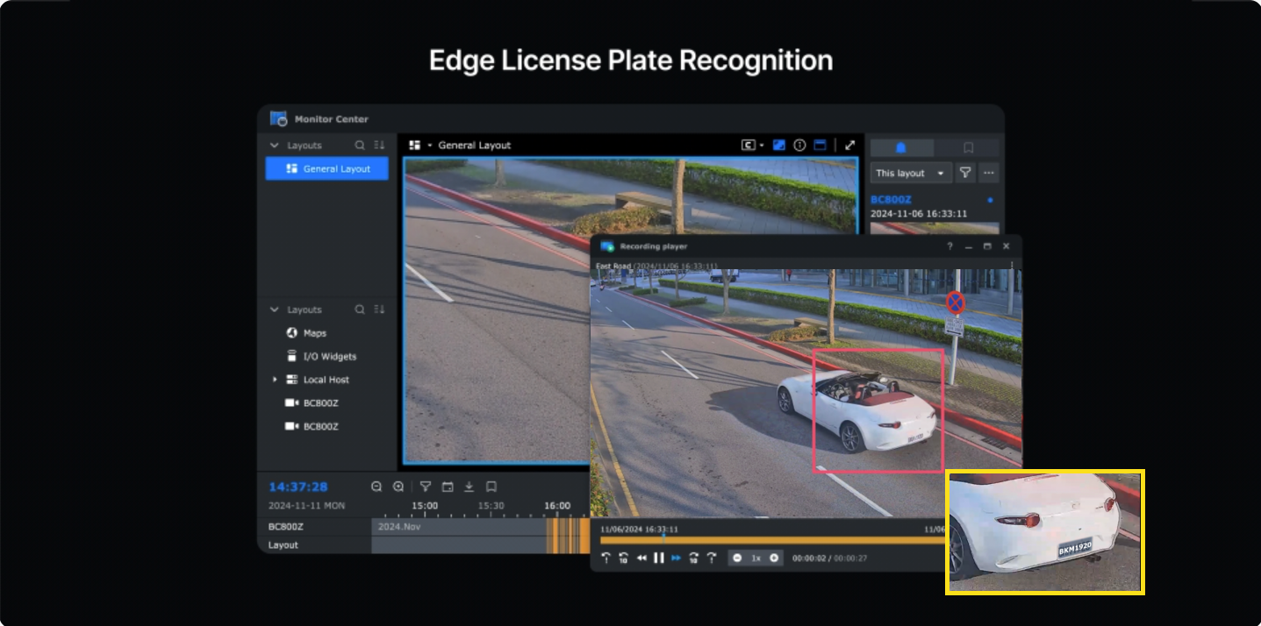Switch to the bookmarks tab

click(x=968, y=148)
